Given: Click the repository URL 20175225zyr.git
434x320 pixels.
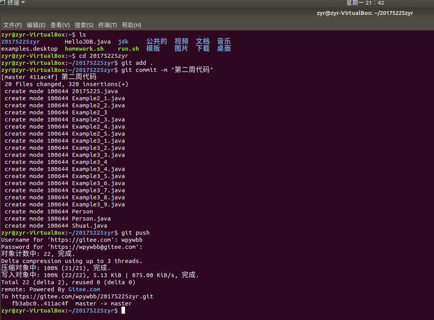Looking at the screenshot, I should click(x=83, y=296).
